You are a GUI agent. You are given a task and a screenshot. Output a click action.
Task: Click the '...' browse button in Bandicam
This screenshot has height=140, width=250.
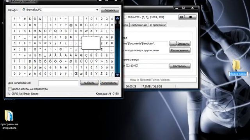pos(173,44)
